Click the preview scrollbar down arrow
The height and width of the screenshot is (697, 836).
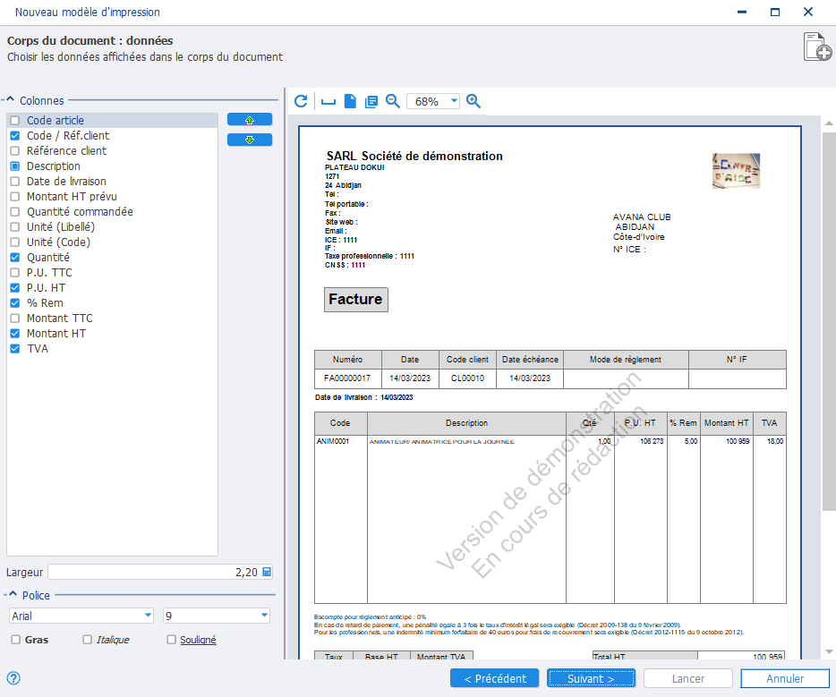829,651
